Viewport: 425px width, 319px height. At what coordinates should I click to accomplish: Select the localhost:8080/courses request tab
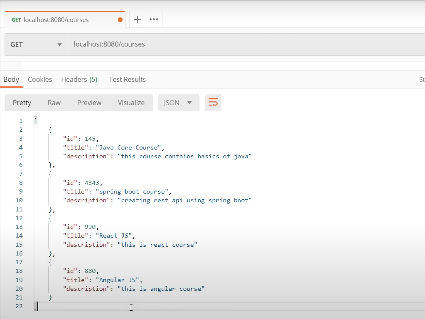(x=65, y=20)
